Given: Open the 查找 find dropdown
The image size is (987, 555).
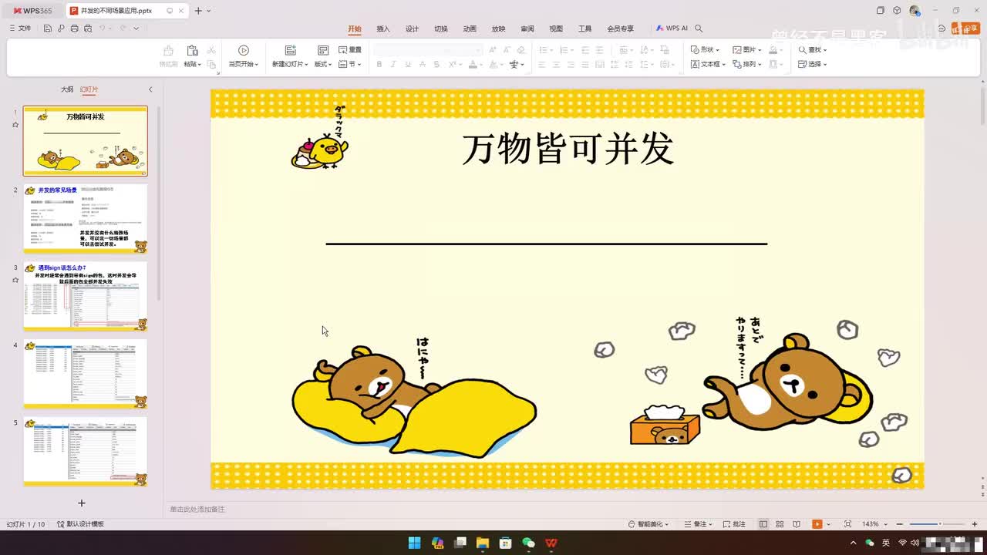Looking at the screenshot, I should (x=813, y=50).
